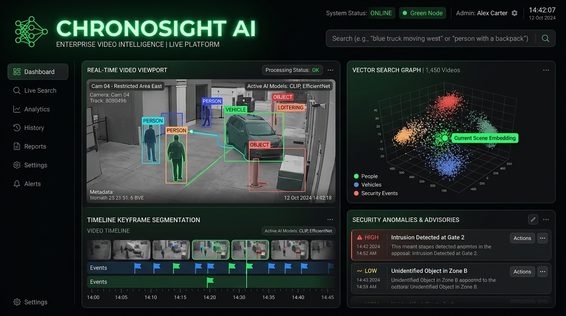
Task: Click Actions button for Unidentified Object alert
Action: point(522,272)
